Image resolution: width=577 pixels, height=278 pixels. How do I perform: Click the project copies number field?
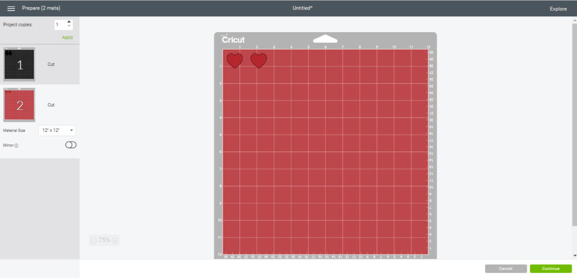point(60,25)
